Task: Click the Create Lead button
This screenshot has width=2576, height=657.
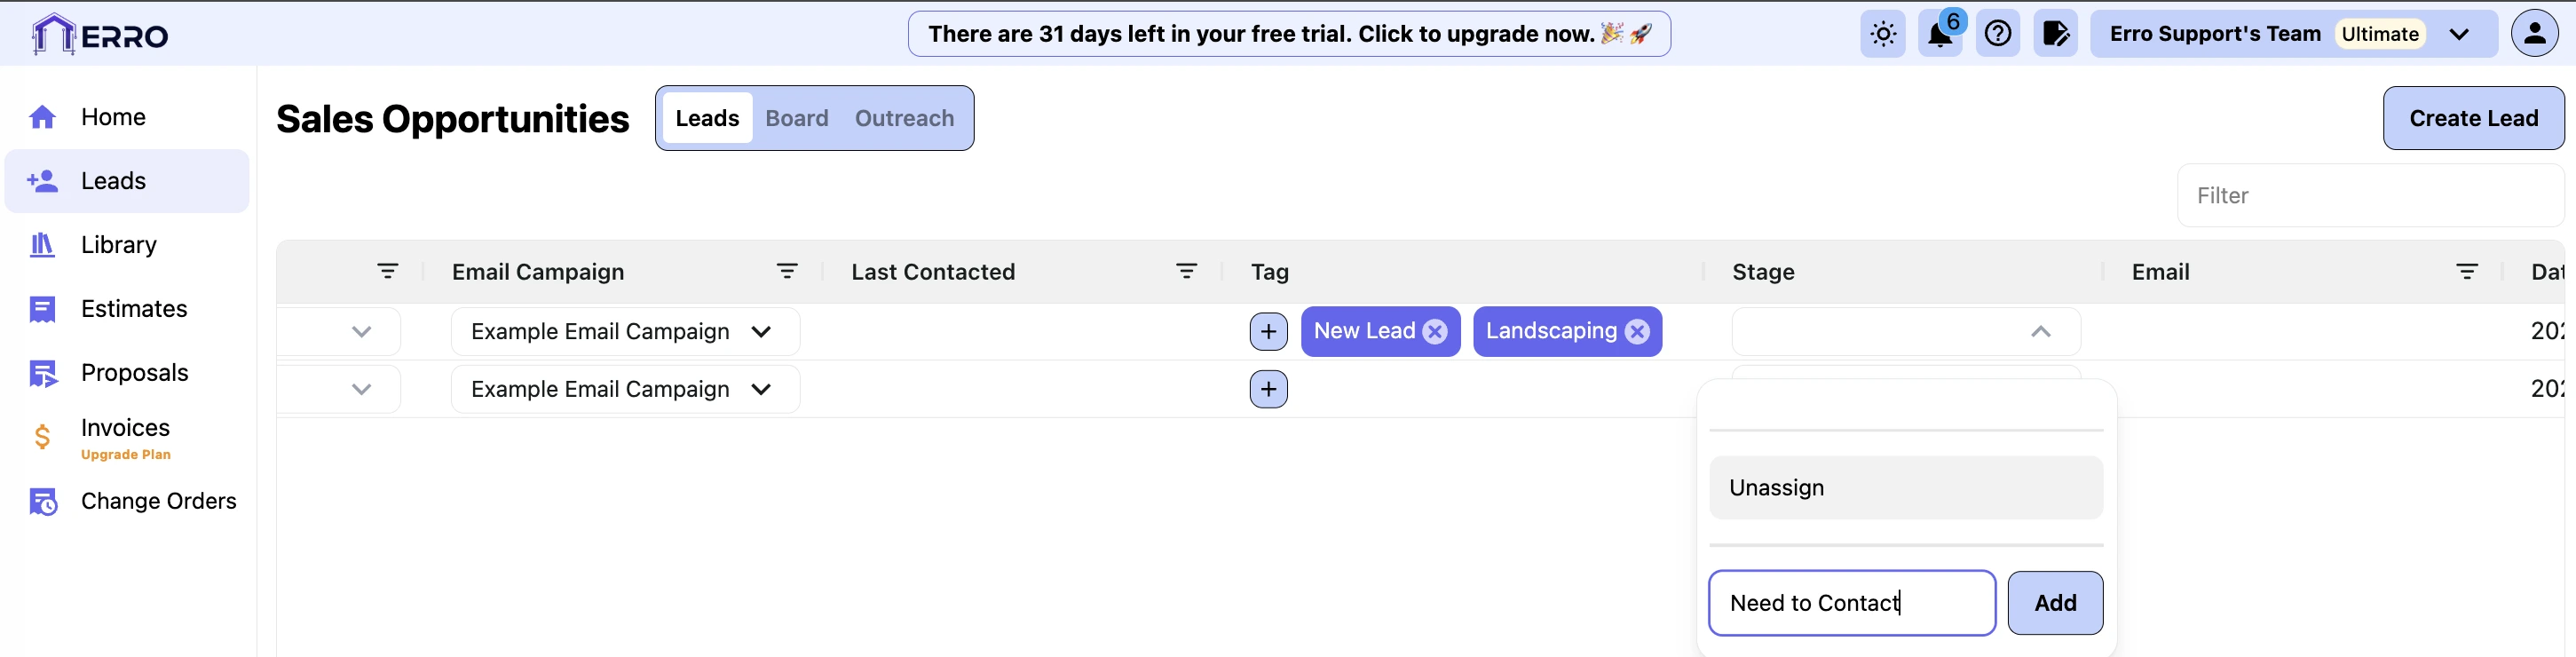Action: [2473, 119]
